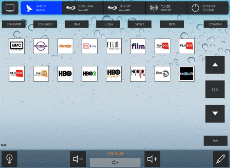Select the Kino CS channel

[162, 74]
